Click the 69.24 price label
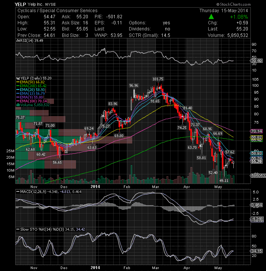Screen dimensions: 266x271 (x=89, y=129)
